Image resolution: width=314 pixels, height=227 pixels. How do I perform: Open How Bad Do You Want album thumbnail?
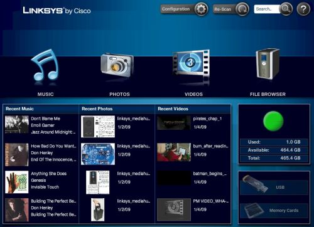pos(17,154)
